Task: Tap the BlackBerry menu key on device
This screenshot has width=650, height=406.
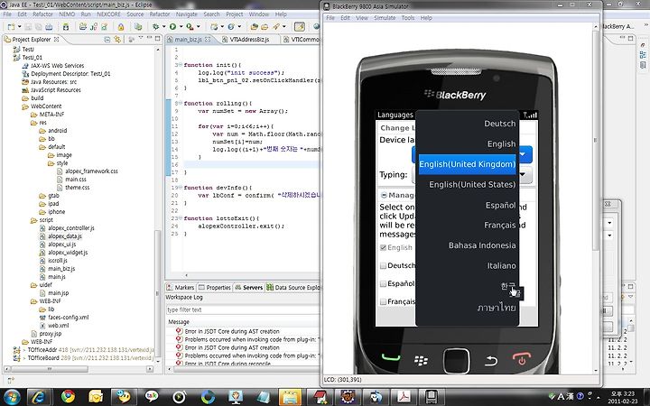Action: tap(421, 360)
